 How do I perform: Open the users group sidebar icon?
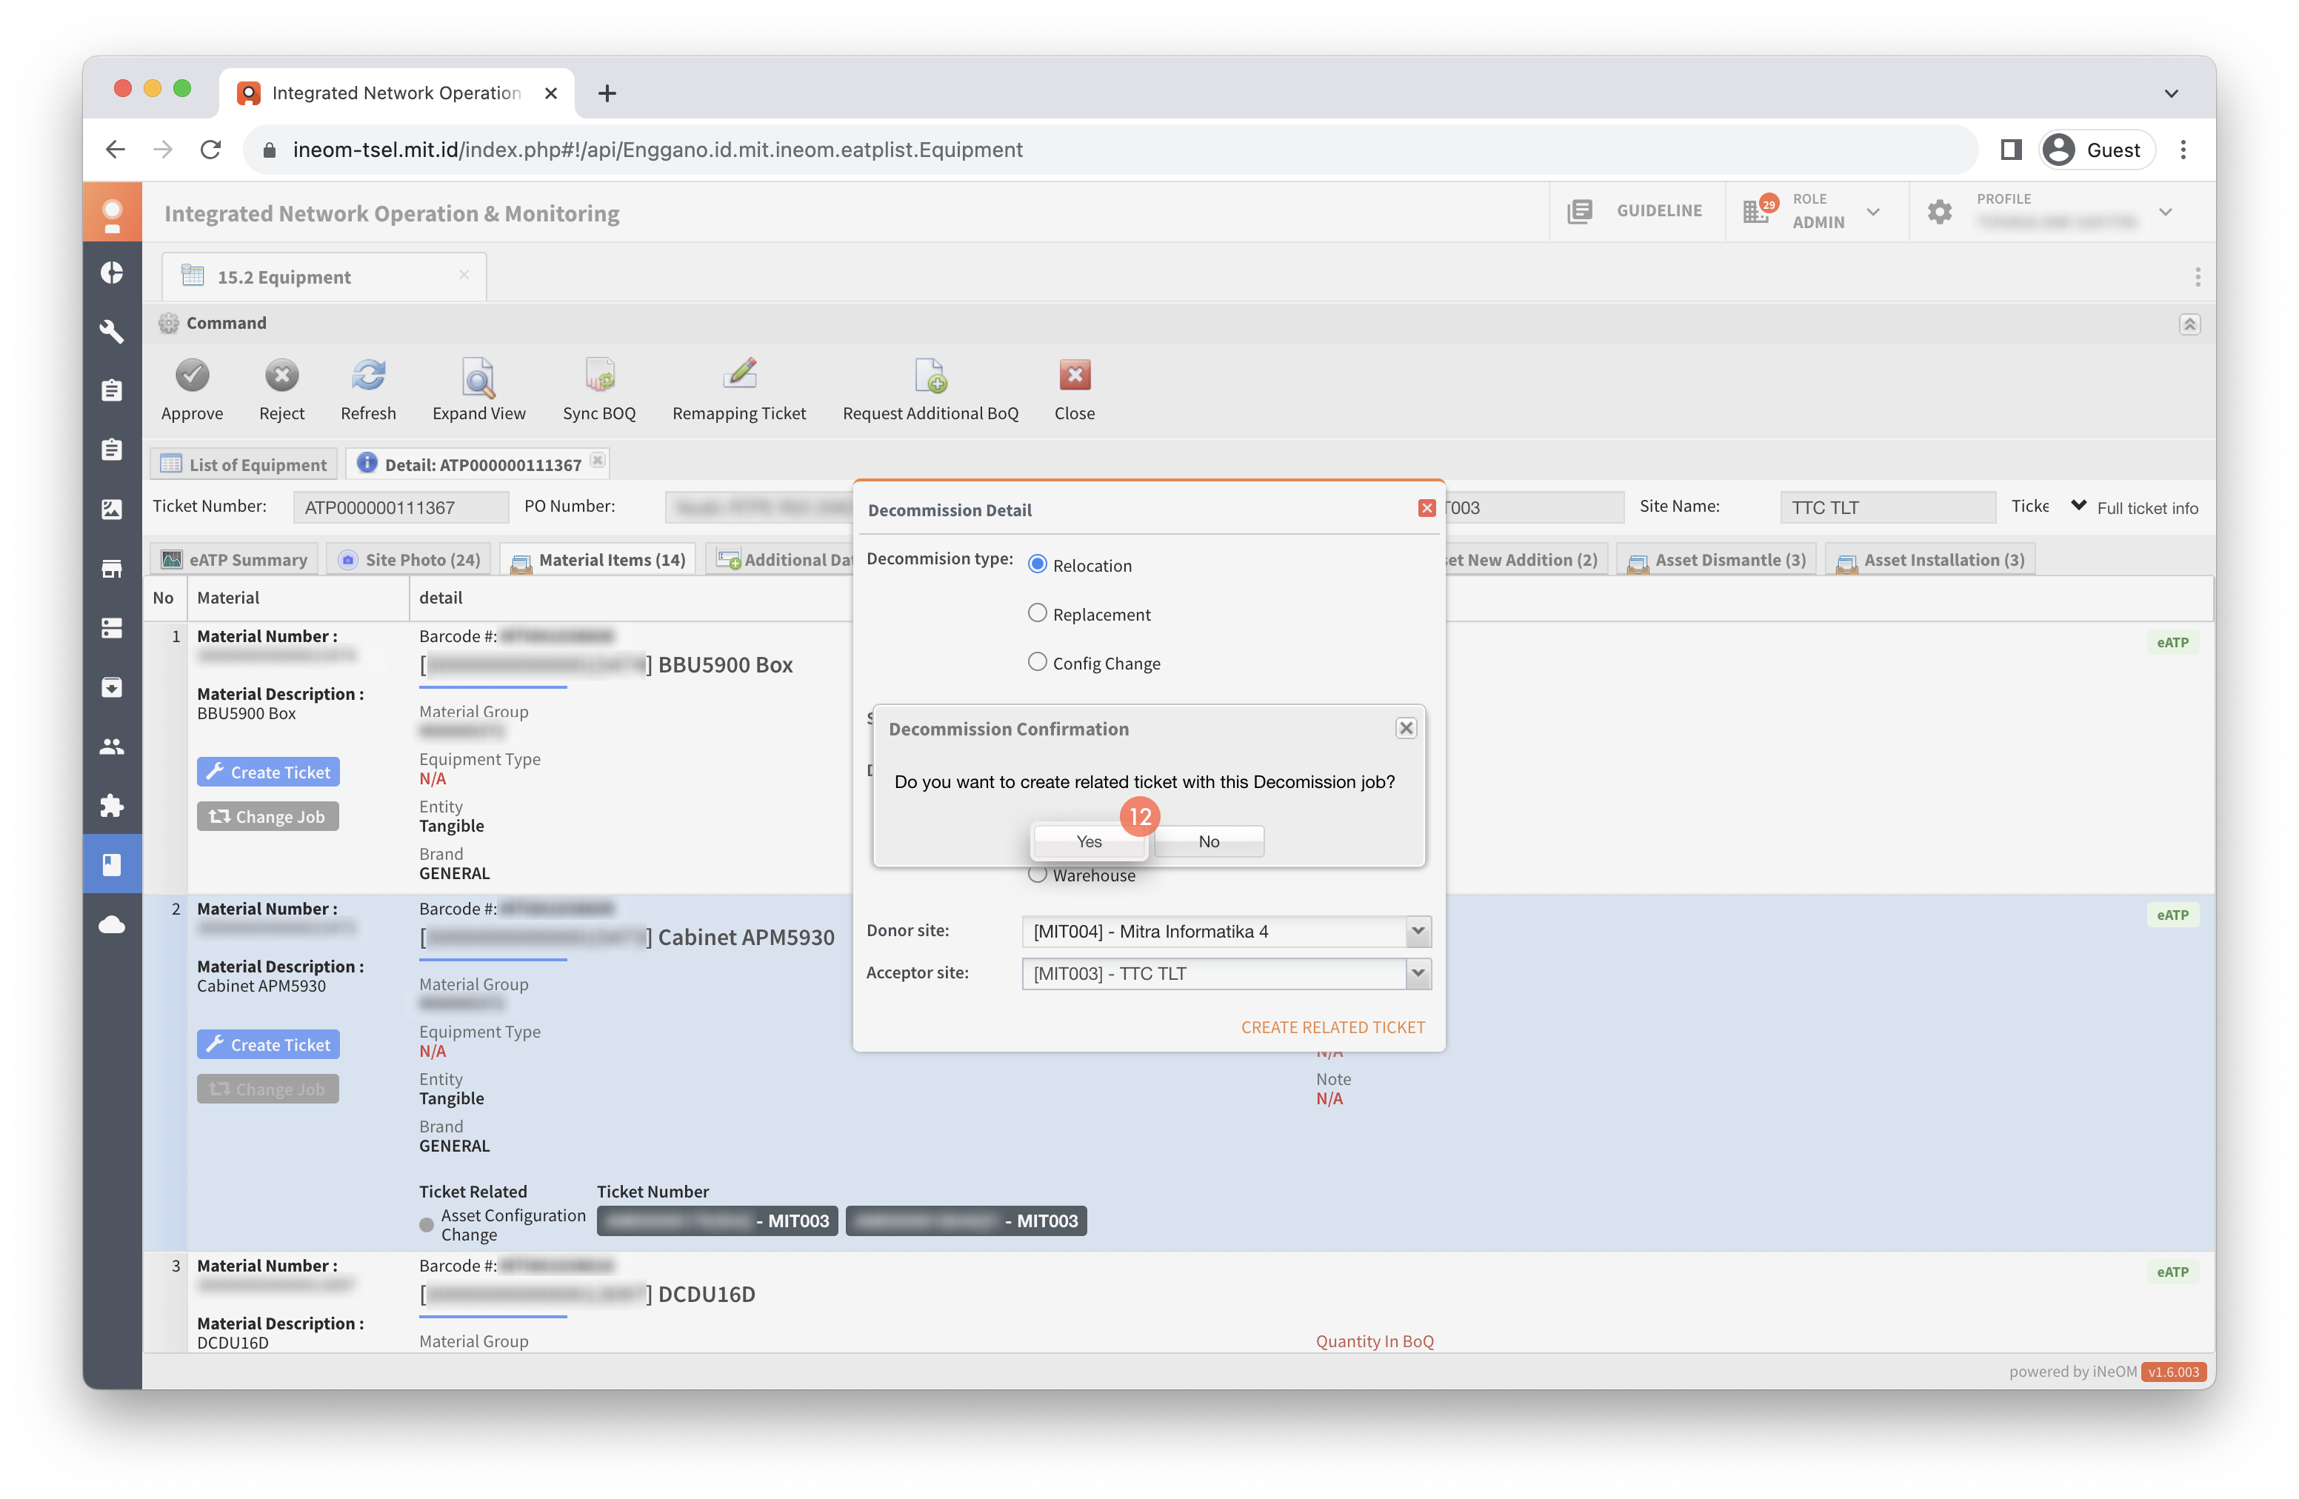(x=112, y=747)
